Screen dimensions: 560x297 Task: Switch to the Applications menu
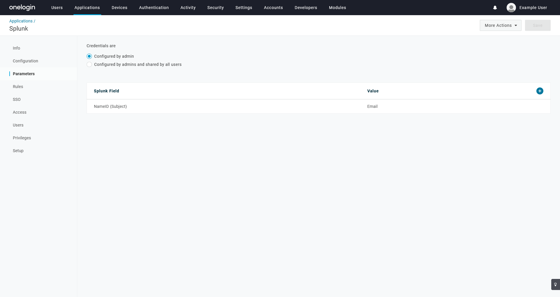coord(87,8)
